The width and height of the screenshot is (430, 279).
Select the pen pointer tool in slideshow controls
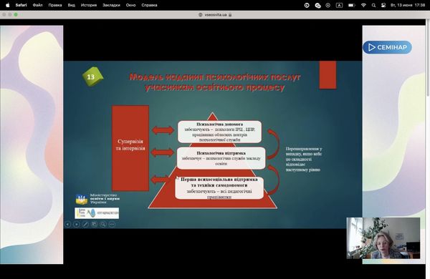(85, 225)
